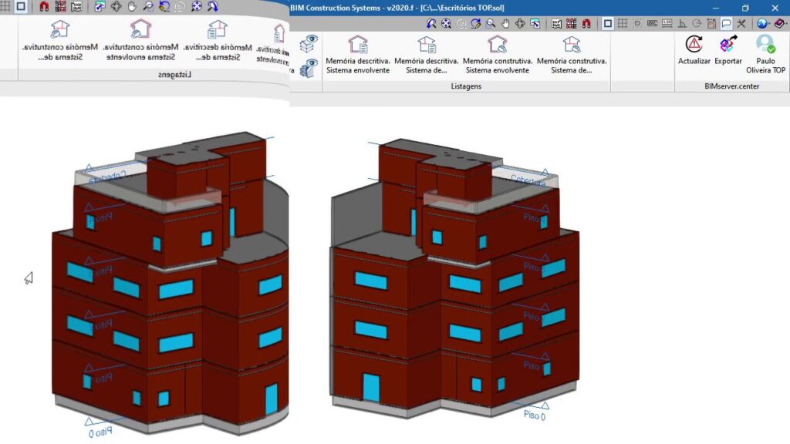790x444 pixels.
Task: Click the BIMserver.center group label
Action: 731,86
